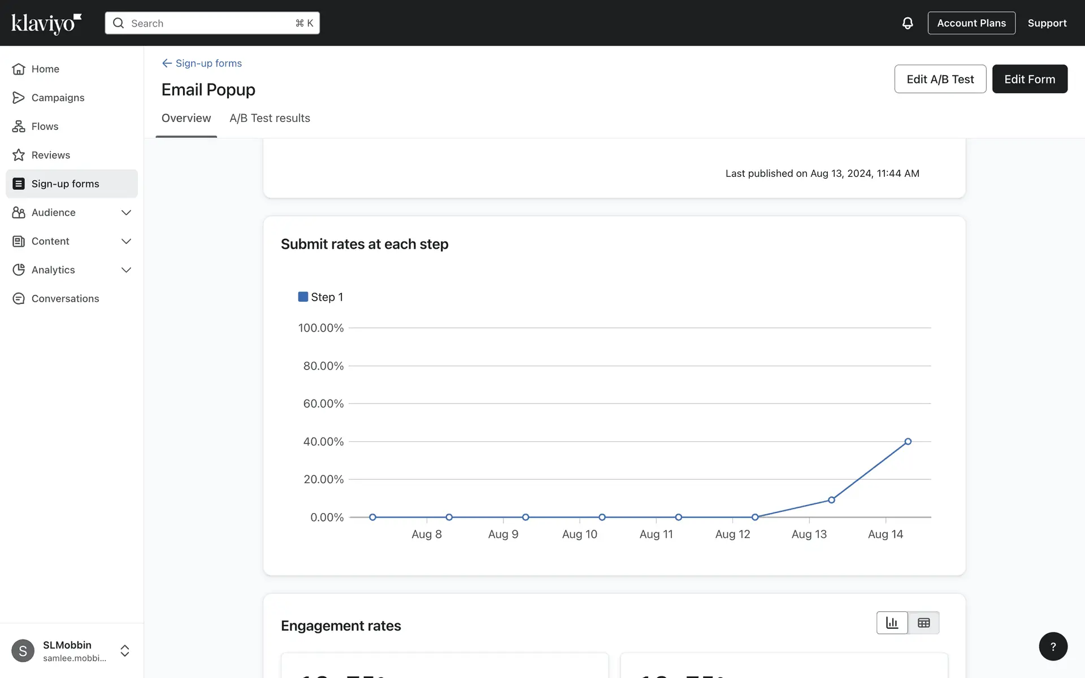Image resolution: width=1085 pixels, height=678 pixels.
Task: Open Flows section
Action: tap(45, 127)
